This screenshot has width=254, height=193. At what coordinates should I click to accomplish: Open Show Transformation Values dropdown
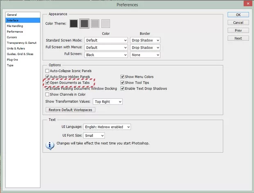(x=107, y=102)
